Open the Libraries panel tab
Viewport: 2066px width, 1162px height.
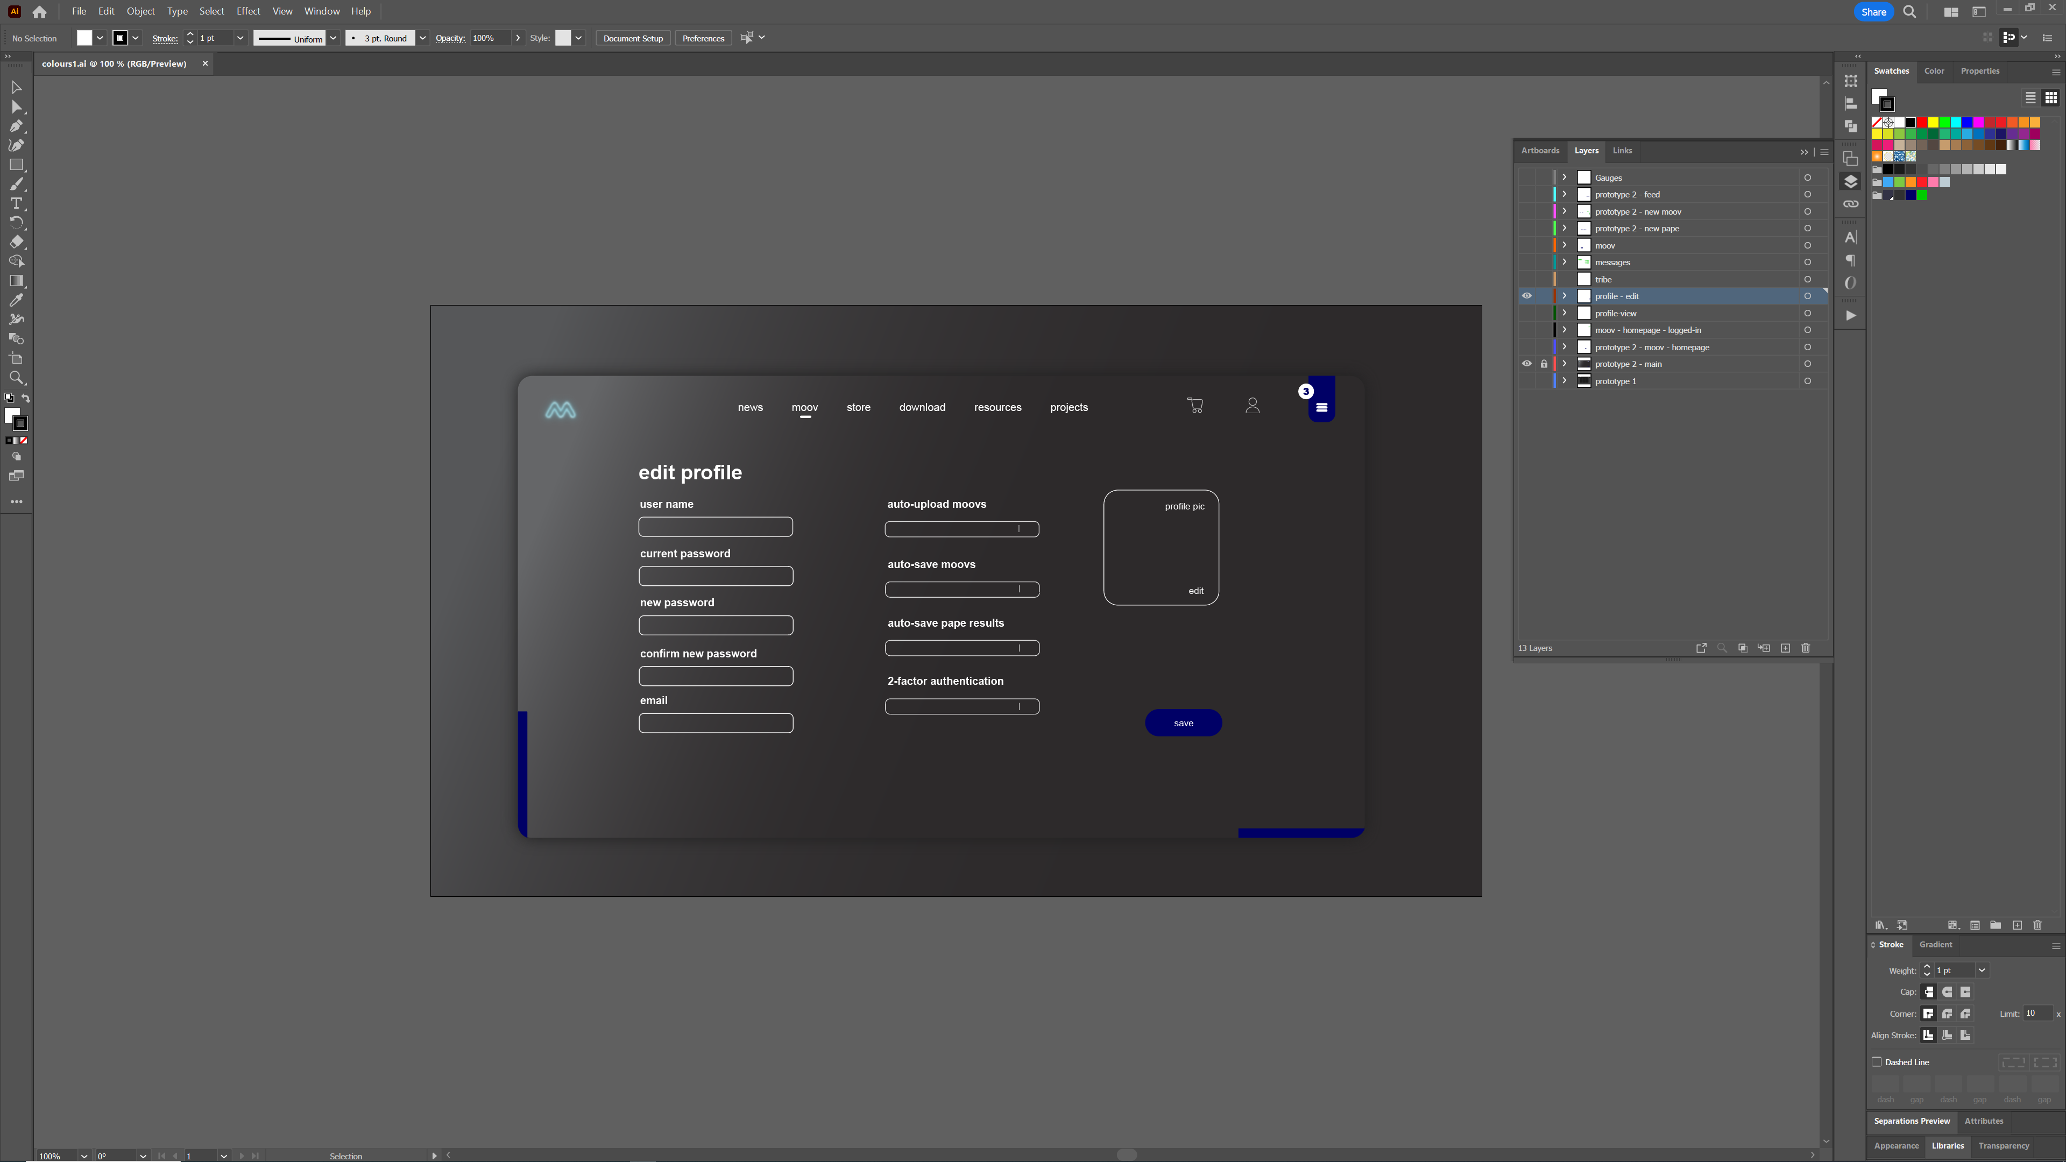pos(1947,1146)
